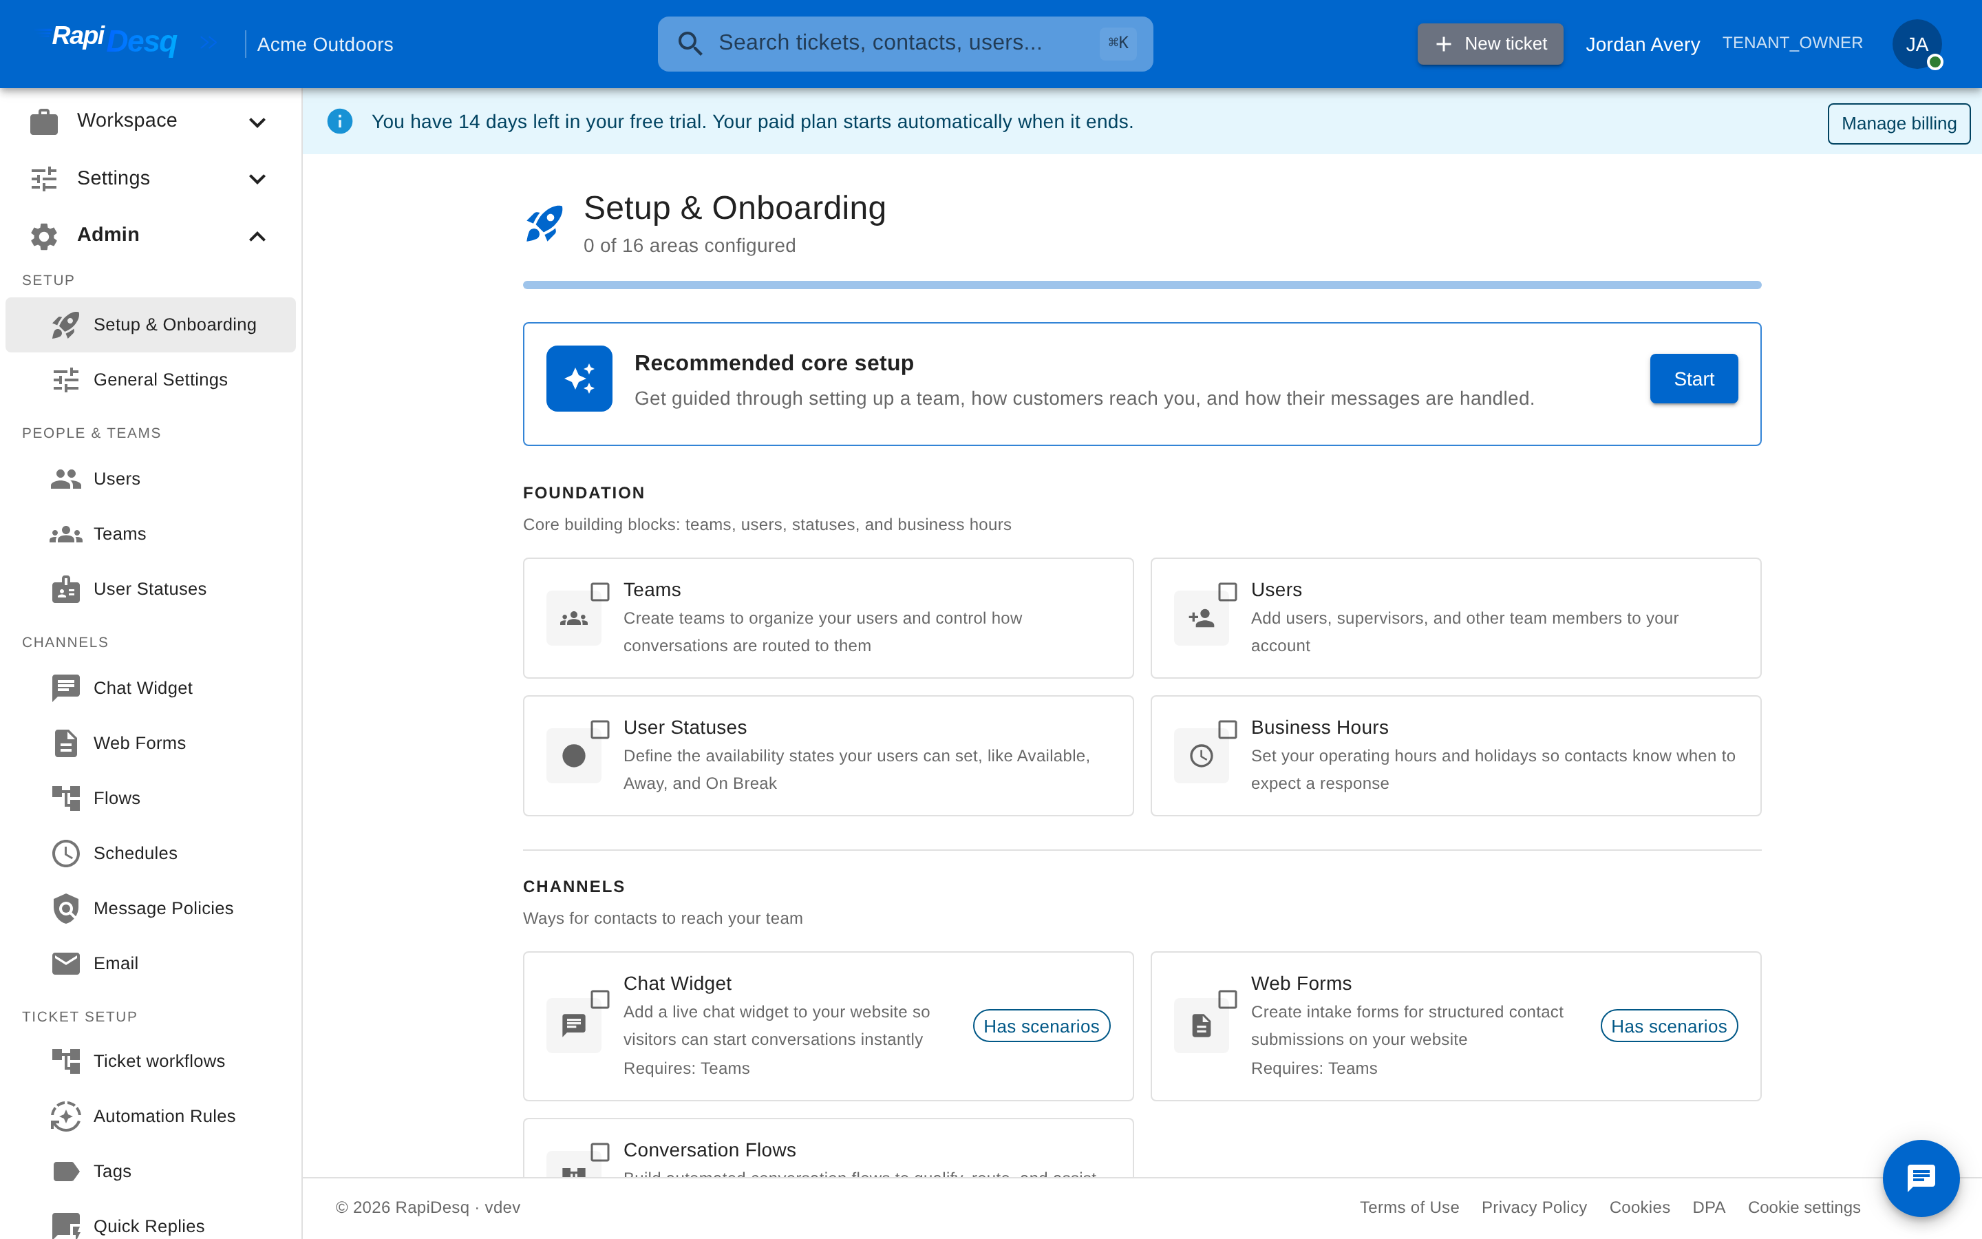
Task: Click the Chat Widget card message icon
Action: (573, 1025)
